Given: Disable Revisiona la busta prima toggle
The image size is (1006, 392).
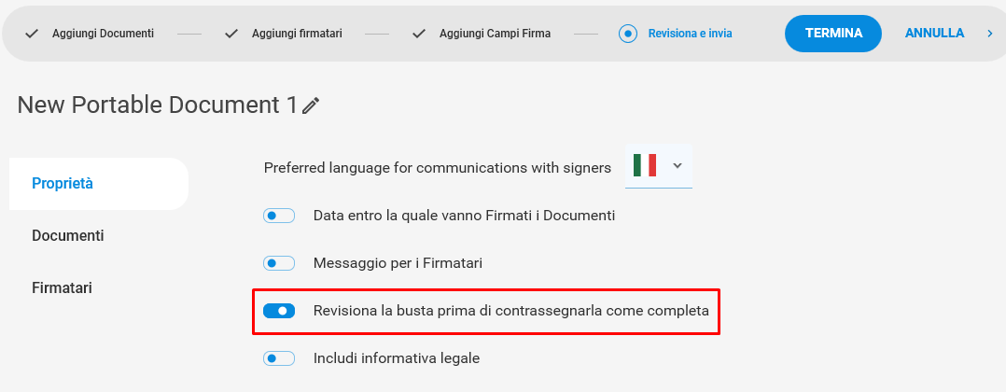Looking at the screenshot, I should (279, 311).
